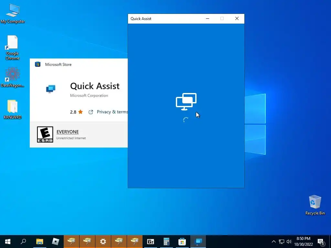This screenshot has width=331, height=248.
Task: Click the Quick Assist window title text
Action: click(141, 18)
